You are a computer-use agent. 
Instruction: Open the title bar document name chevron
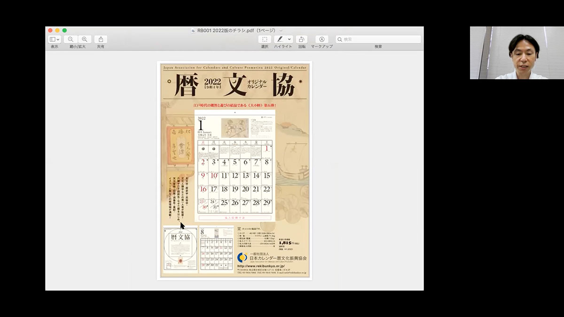(281, 31)
